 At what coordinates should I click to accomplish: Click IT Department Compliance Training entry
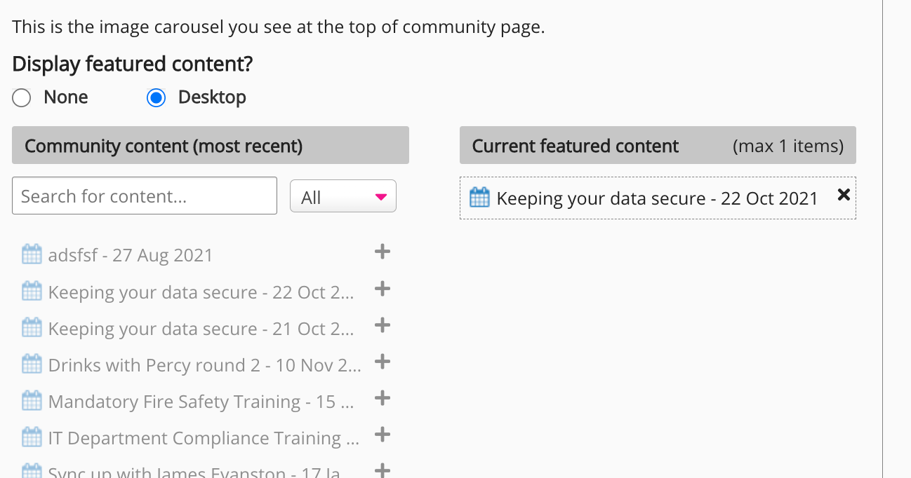(204, 438)
